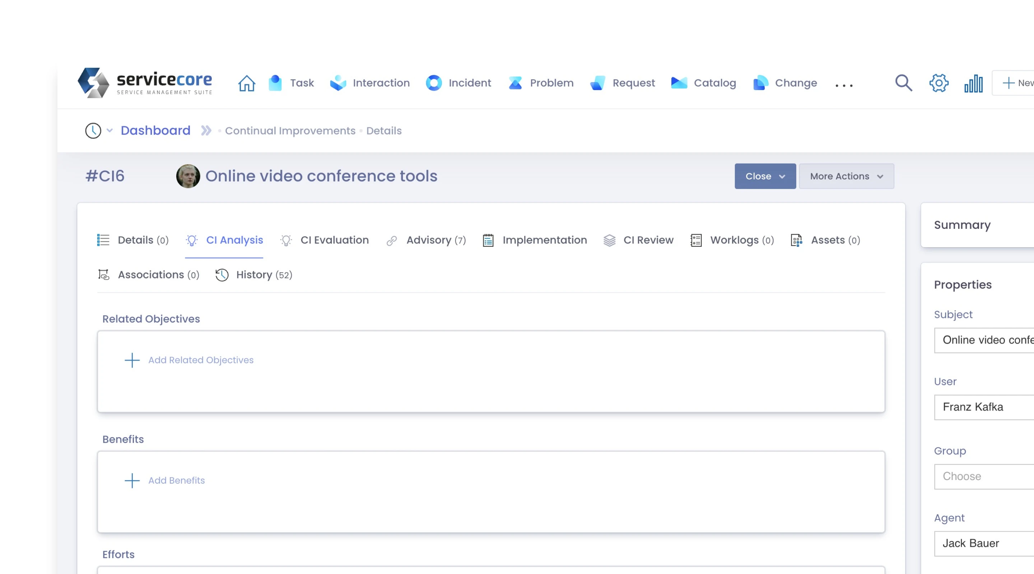Open the Group Choose dropdown
Image resolution: width=1034 pixels, height=574 pixels.
984,476
